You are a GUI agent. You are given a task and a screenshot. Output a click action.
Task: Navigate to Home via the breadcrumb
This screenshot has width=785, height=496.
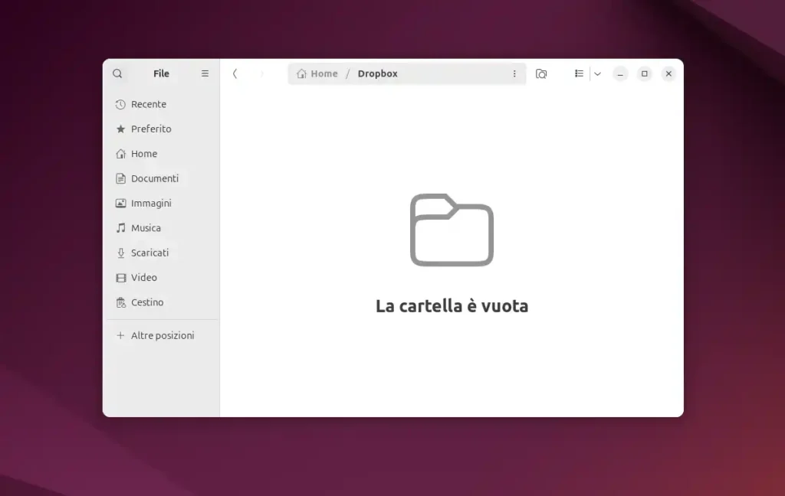tap(322, 73)
